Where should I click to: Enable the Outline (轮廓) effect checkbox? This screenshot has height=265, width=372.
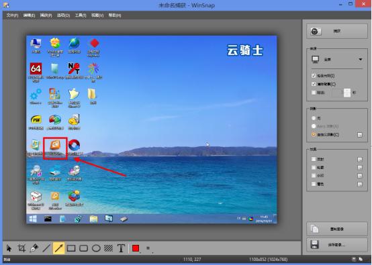tap(314, 167)
